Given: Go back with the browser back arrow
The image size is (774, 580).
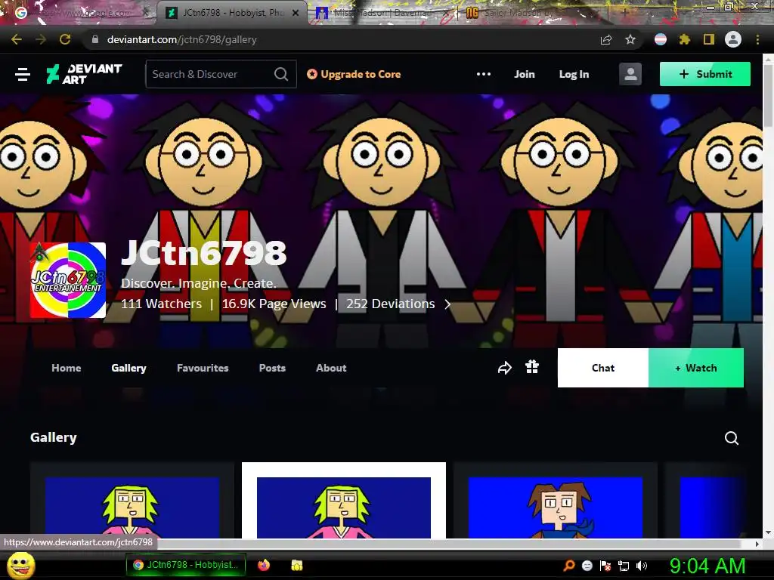Looking at the screenshot, I should pos(17,39).
